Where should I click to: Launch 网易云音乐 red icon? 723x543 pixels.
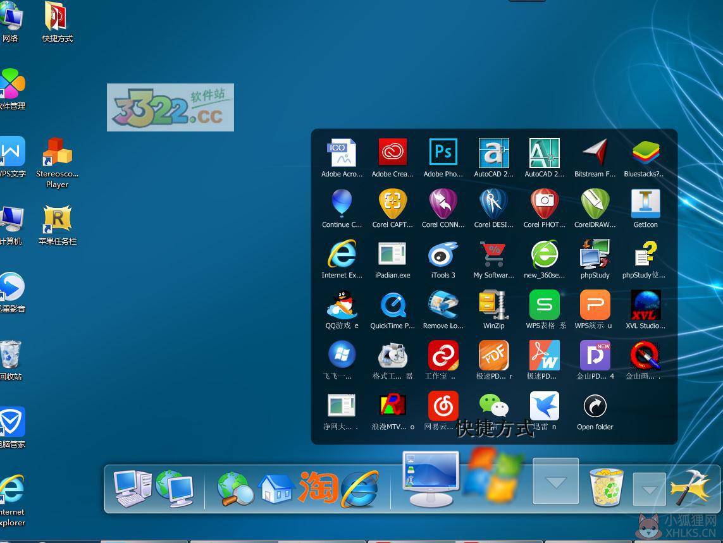(443, 406)
